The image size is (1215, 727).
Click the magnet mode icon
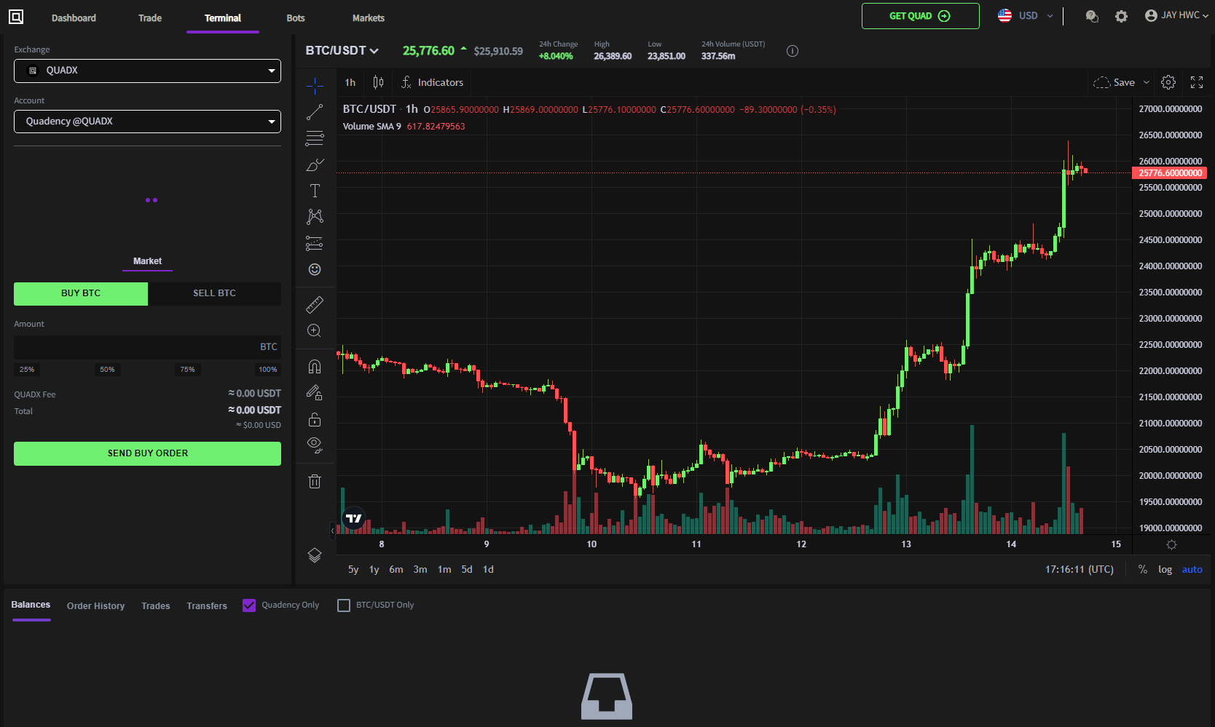point(315,366)
